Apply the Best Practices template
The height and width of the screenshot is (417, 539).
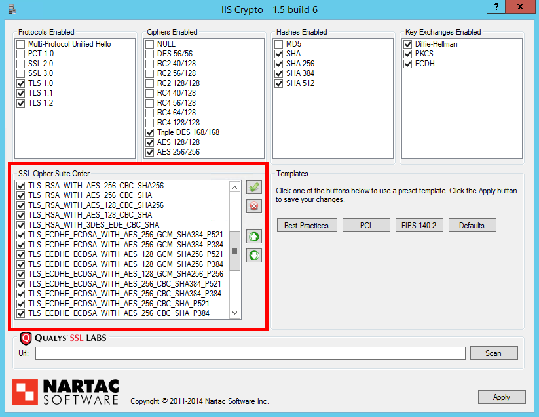[307, 225]
